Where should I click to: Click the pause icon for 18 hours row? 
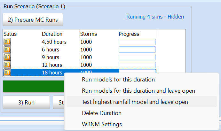(x=7, y=73)
